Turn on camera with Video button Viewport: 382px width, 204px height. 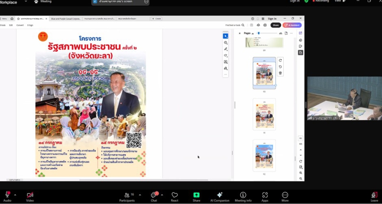pyautogui.click(x=30, y=195)
